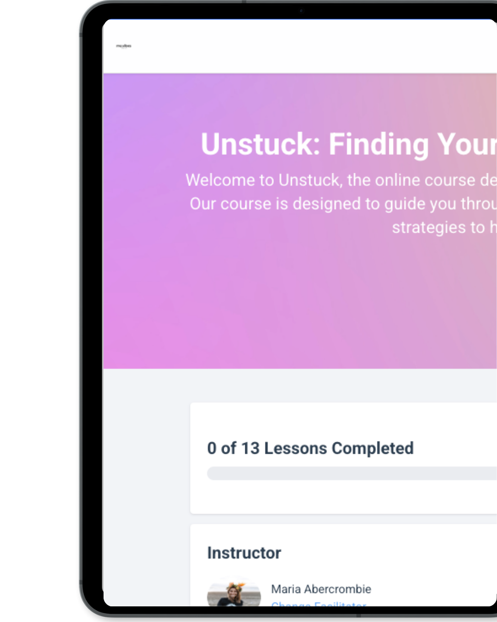Click the "0 of 13 Lessons Completed" text
The height and width of the screenshot is (622, 497).
[x=310, y=448]
